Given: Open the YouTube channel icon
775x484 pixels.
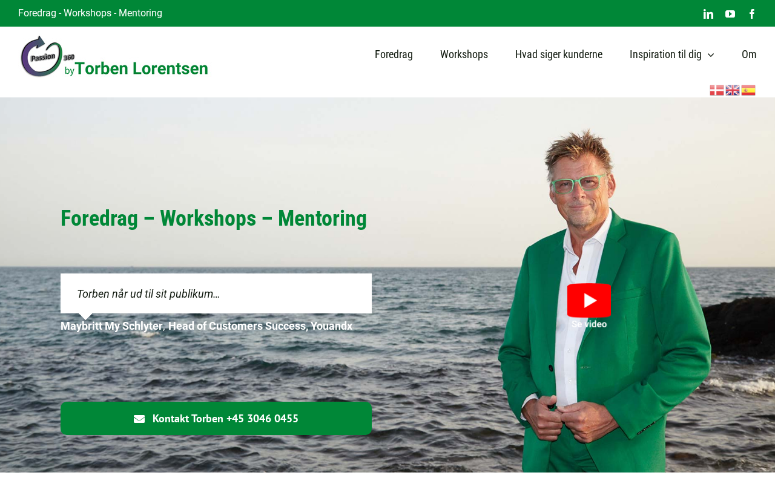Looking at the screenshot, I should pos(730,14).
